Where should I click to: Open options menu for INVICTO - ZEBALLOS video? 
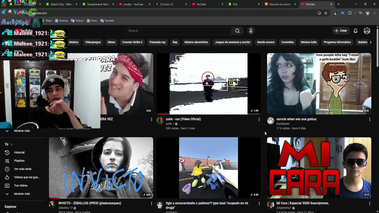151,204
